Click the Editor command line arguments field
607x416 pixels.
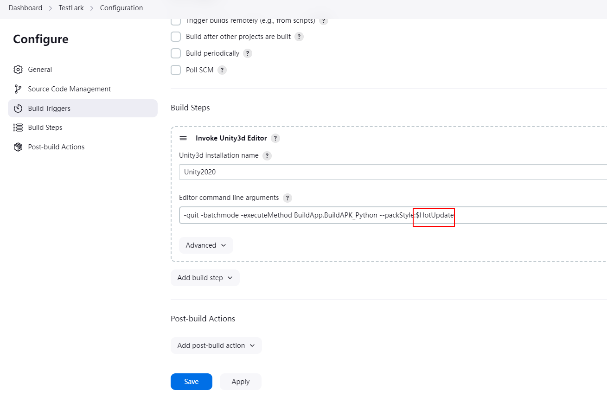[393, 215]
